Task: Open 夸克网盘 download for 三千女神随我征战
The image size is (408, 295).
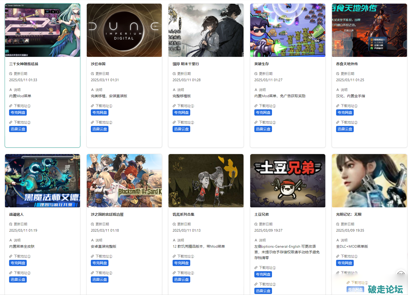Action: (18, 113)
